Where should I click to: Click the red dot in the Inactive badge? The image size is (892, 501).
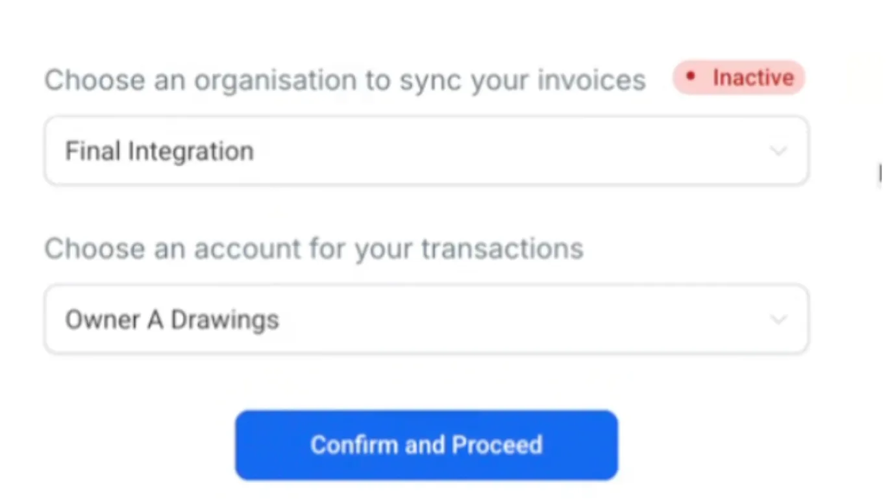[x=691, y=77]
